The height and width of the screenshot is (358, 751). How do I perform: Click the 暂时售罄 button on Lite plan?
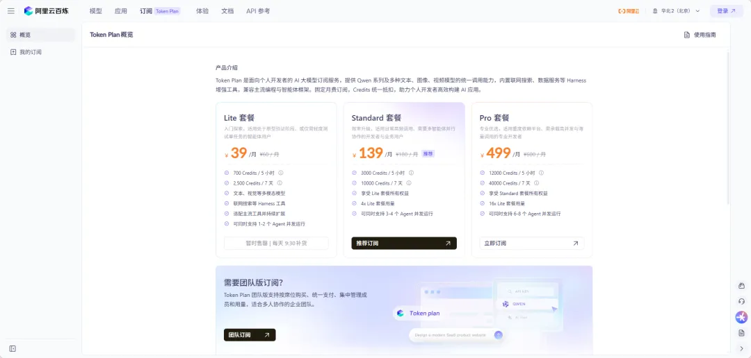tap(276, 244)
